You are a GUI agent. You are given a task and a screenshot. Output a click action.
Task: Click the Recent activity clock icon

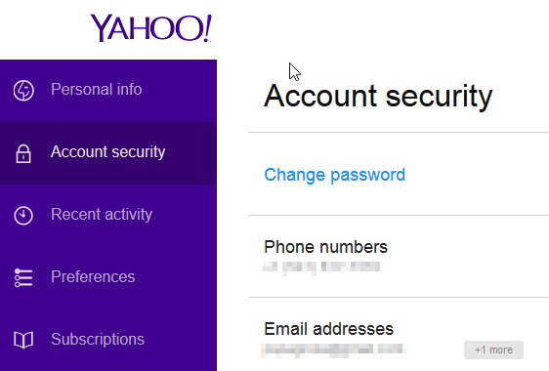(x=23, y=215)
